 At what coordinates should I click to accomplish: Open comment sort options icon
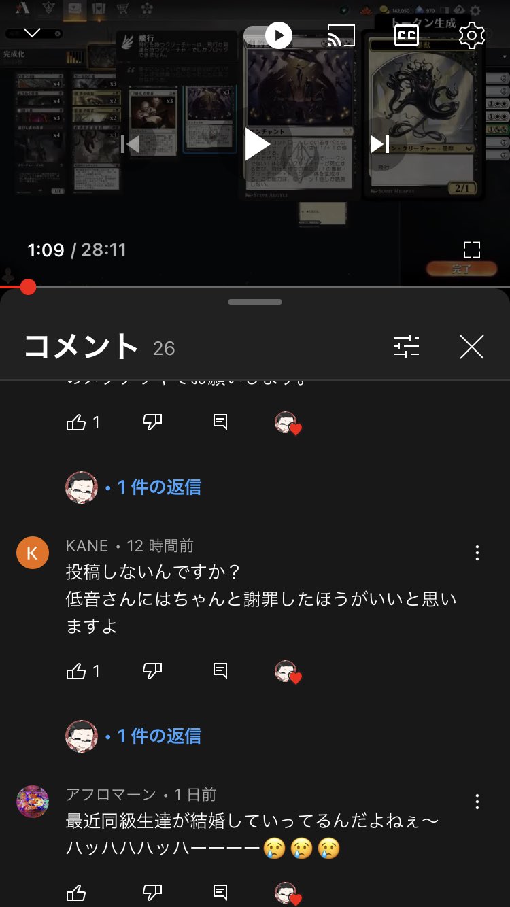[x=407, y=347]
